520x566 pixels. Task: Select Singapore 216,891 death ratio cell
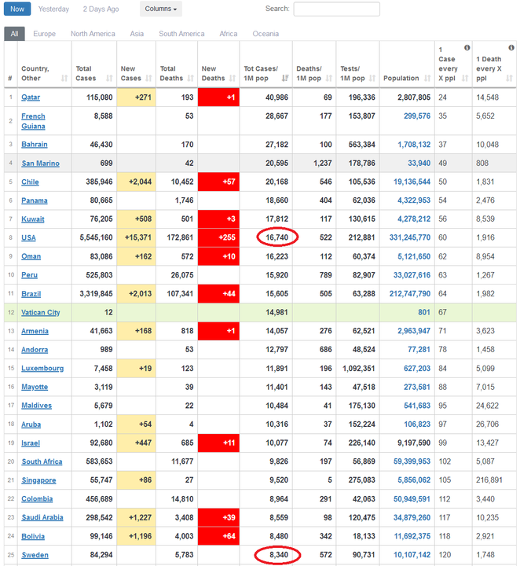(x=494, y=480)
